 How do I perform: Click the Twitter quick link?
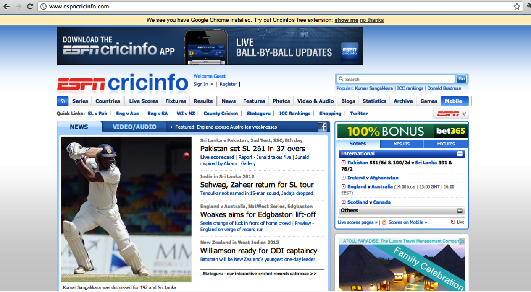pos(359,114)
